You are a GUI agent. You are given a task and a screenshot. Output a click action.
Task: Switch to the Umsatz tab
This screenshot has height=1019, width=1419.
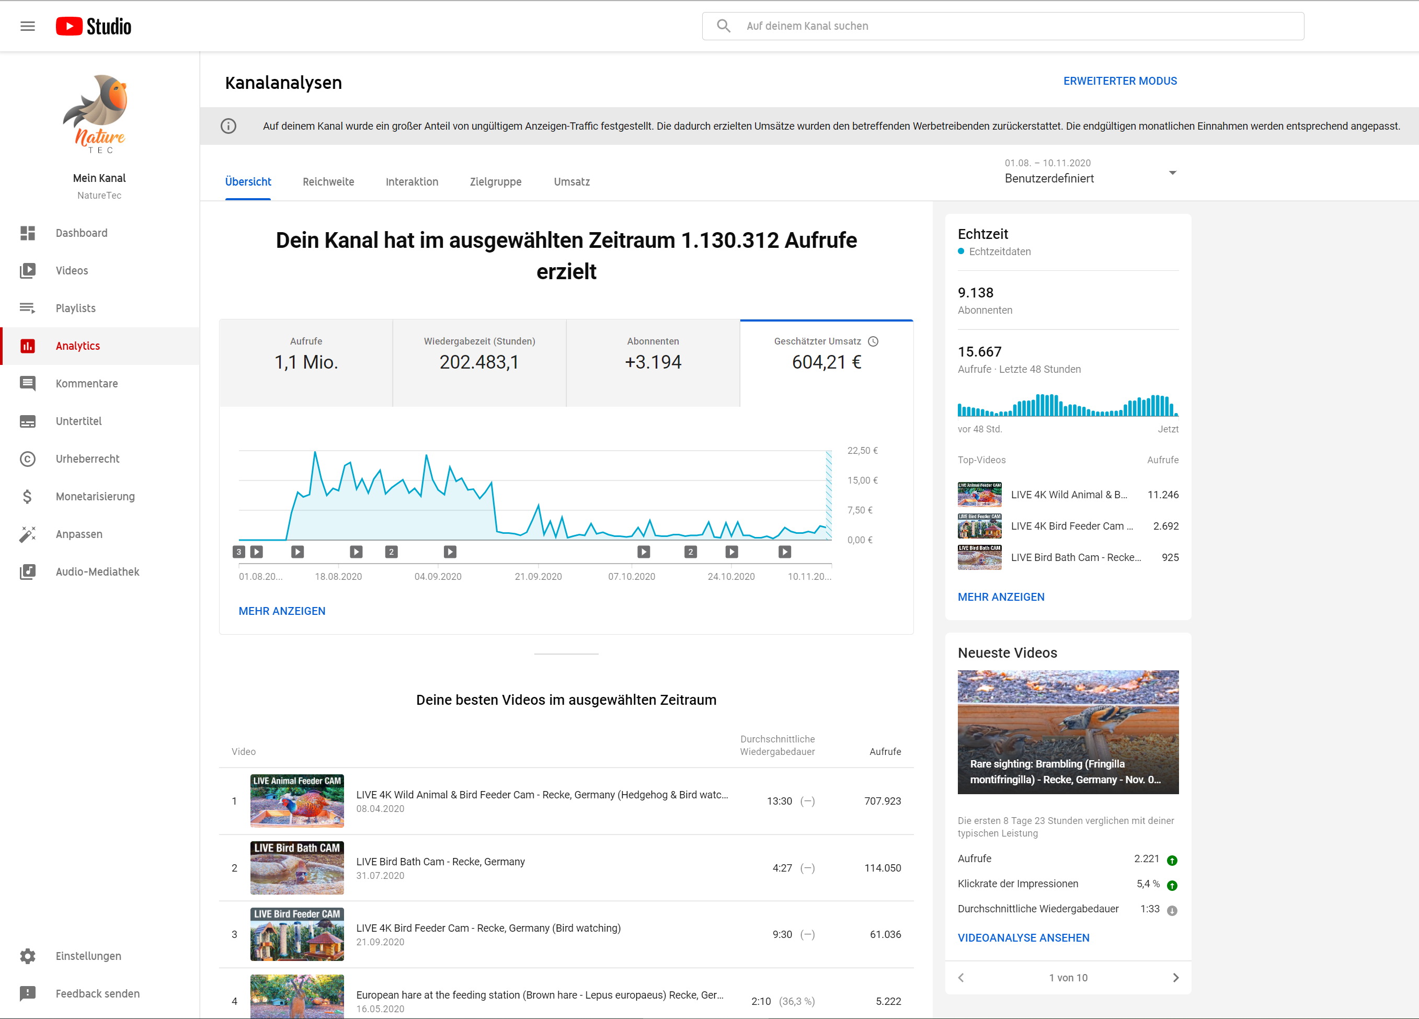coord(571,182)
